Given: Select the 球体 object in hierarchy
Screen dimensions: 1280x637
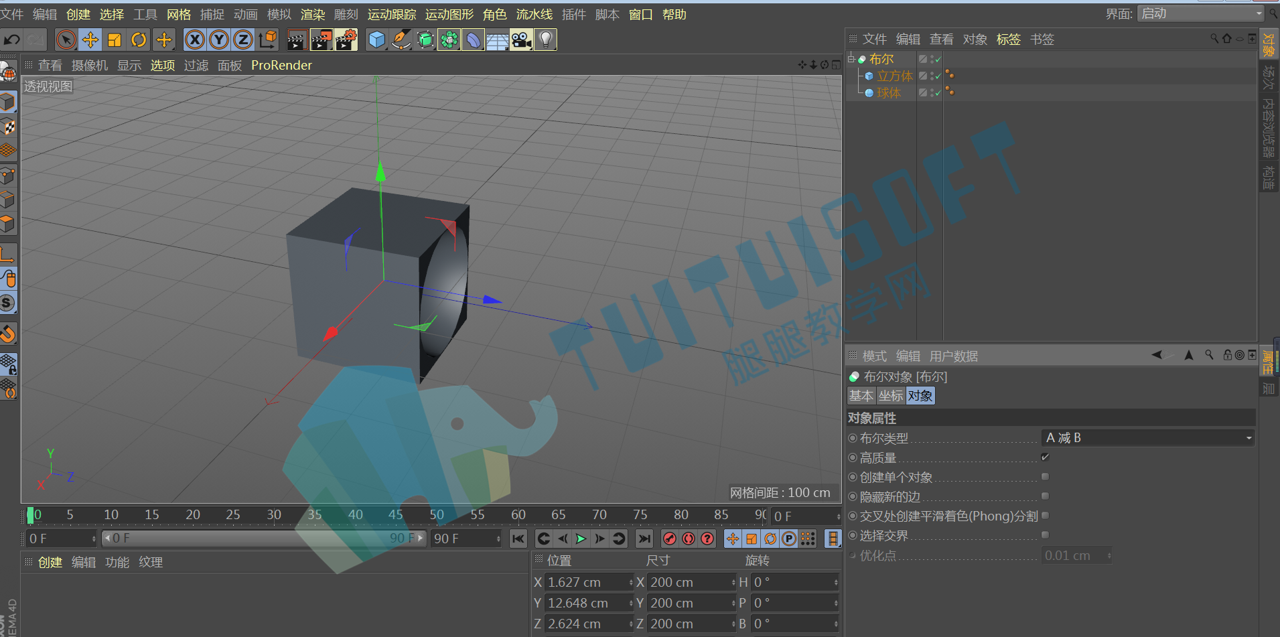Looking at the screenshot, I should 889,93.
